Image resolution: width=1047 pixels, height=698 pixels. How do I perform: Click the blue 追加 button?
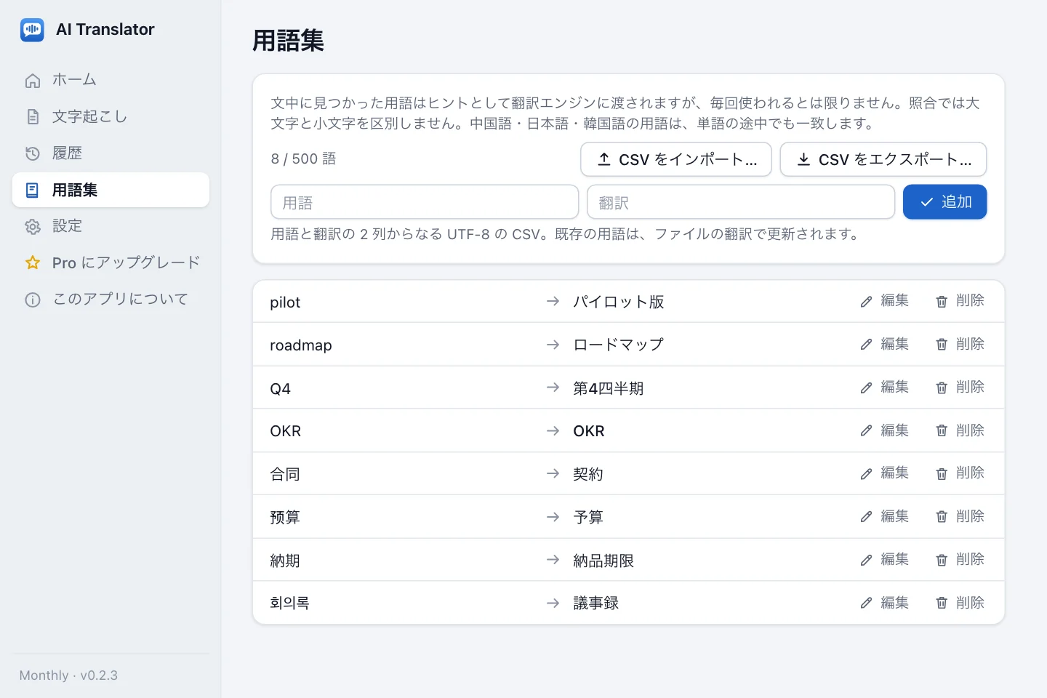[945, 201]
